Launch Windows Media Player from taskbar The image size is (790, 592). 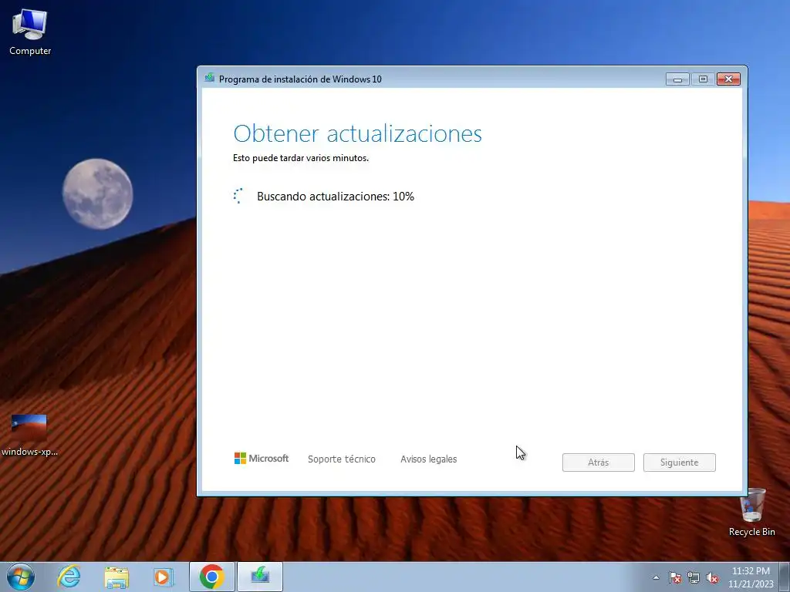click(x=164, y=577)
